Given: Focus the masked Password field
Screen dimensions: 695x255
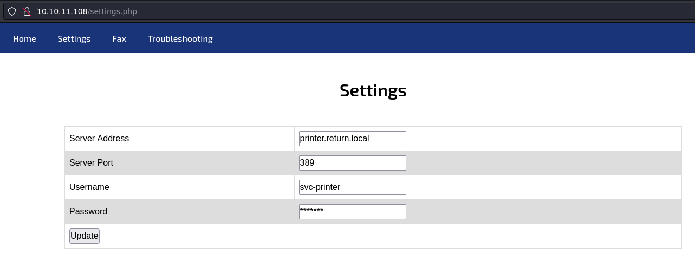Looking at the screenshot, I should [352, 212].
